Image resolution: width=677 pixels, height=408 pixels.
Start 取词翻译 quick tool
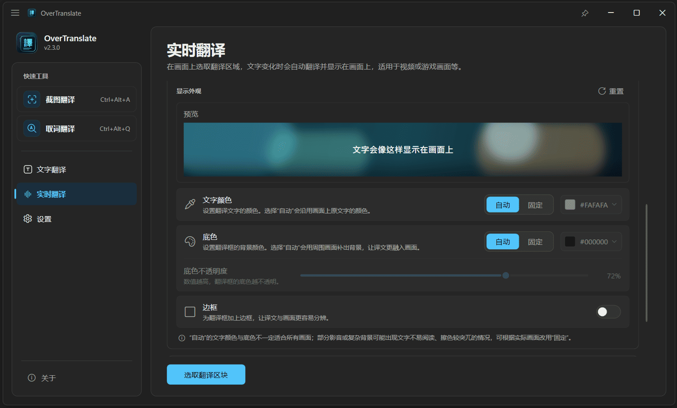[77, 129]
